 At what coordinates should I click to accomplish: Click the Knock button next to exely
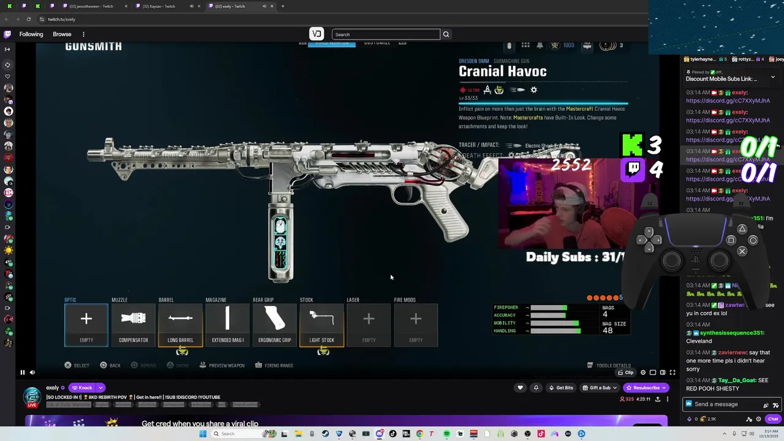pyautogui.click(x=82, y=388)
